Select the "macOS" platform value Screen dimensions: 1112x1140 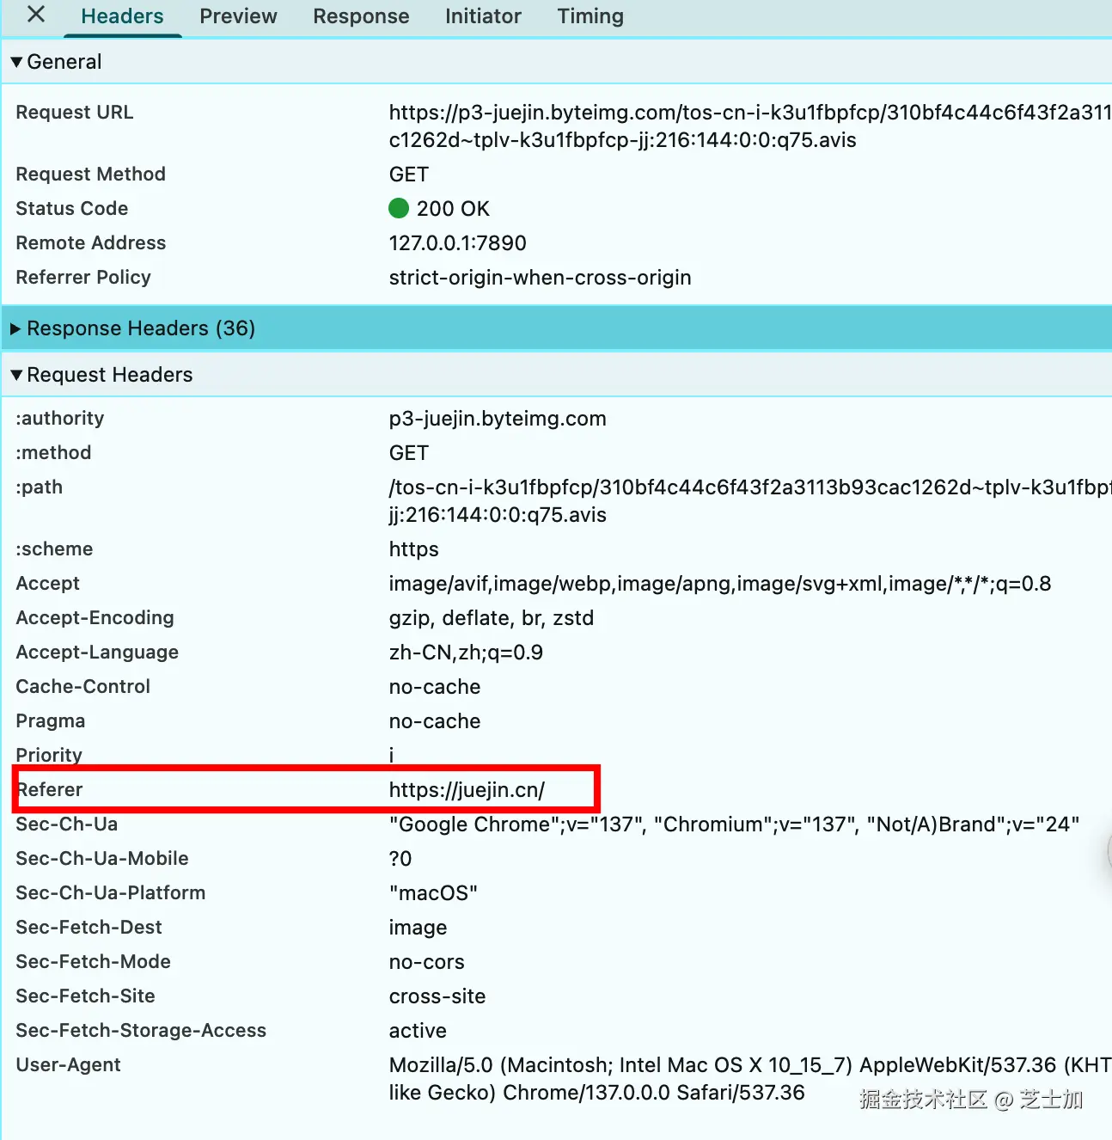coord(433,893)
